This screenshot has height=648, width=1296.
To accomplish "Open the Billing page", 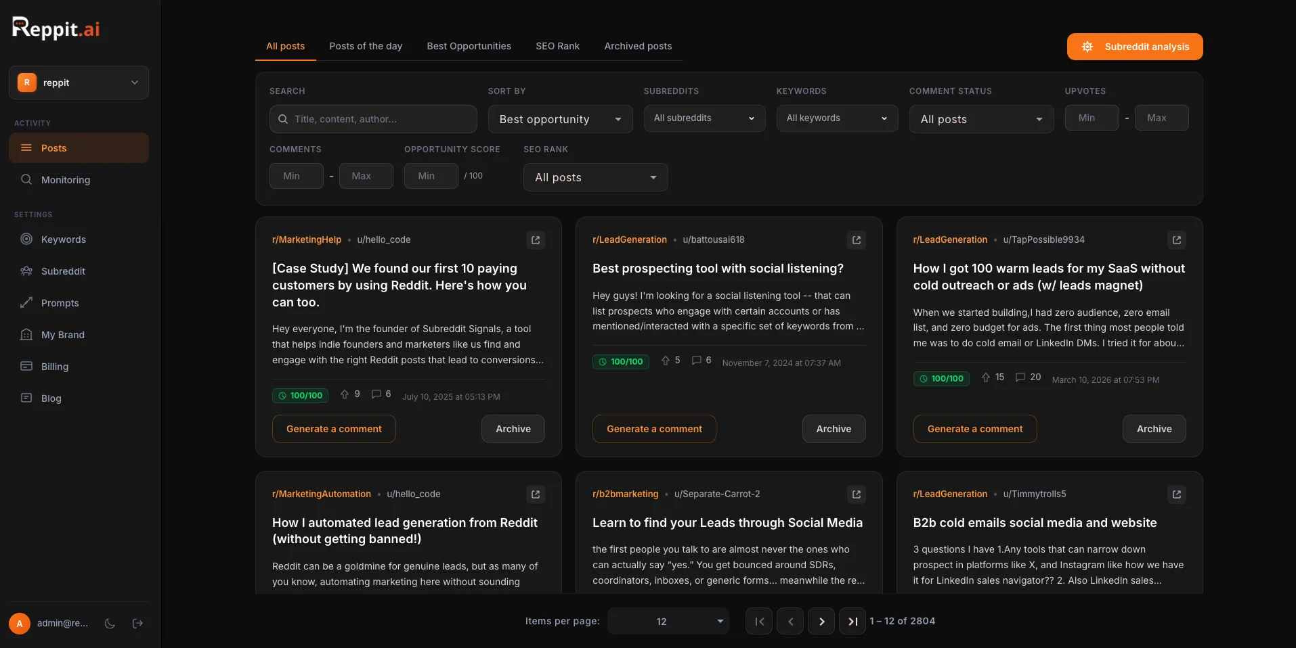I will click(x=54, y=367).
